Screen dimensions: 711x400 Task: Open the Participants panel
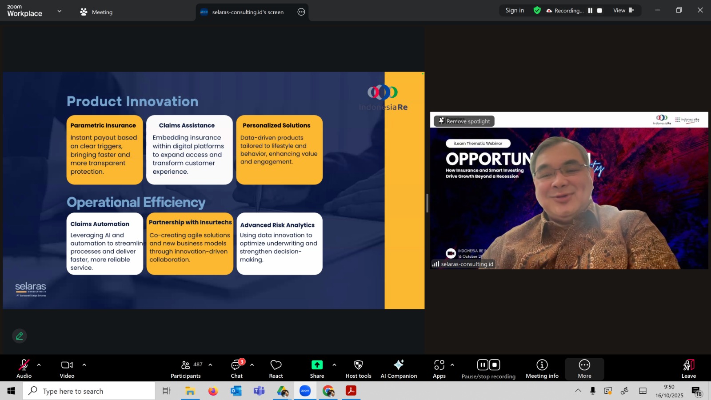coord(186,369)
